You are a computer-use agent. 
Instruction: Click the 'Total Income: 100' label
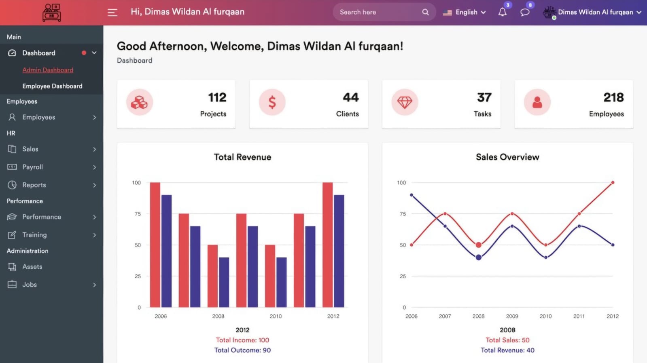242,340
